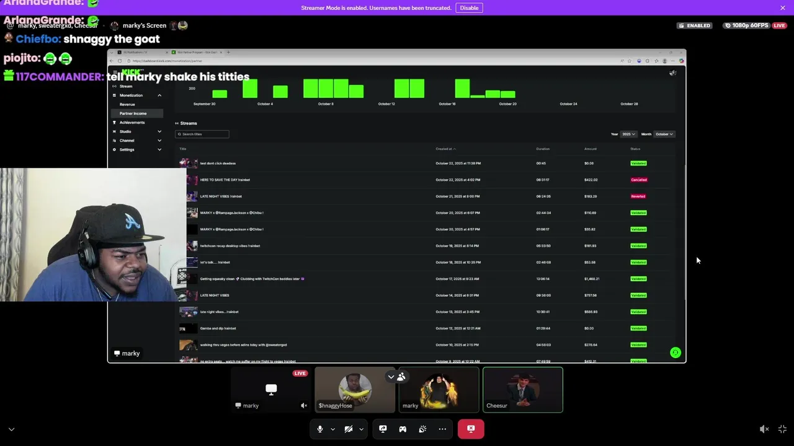Open Year 2025 dropdown
This screenshot has width=794, height=446.
(x=629, y=134)
